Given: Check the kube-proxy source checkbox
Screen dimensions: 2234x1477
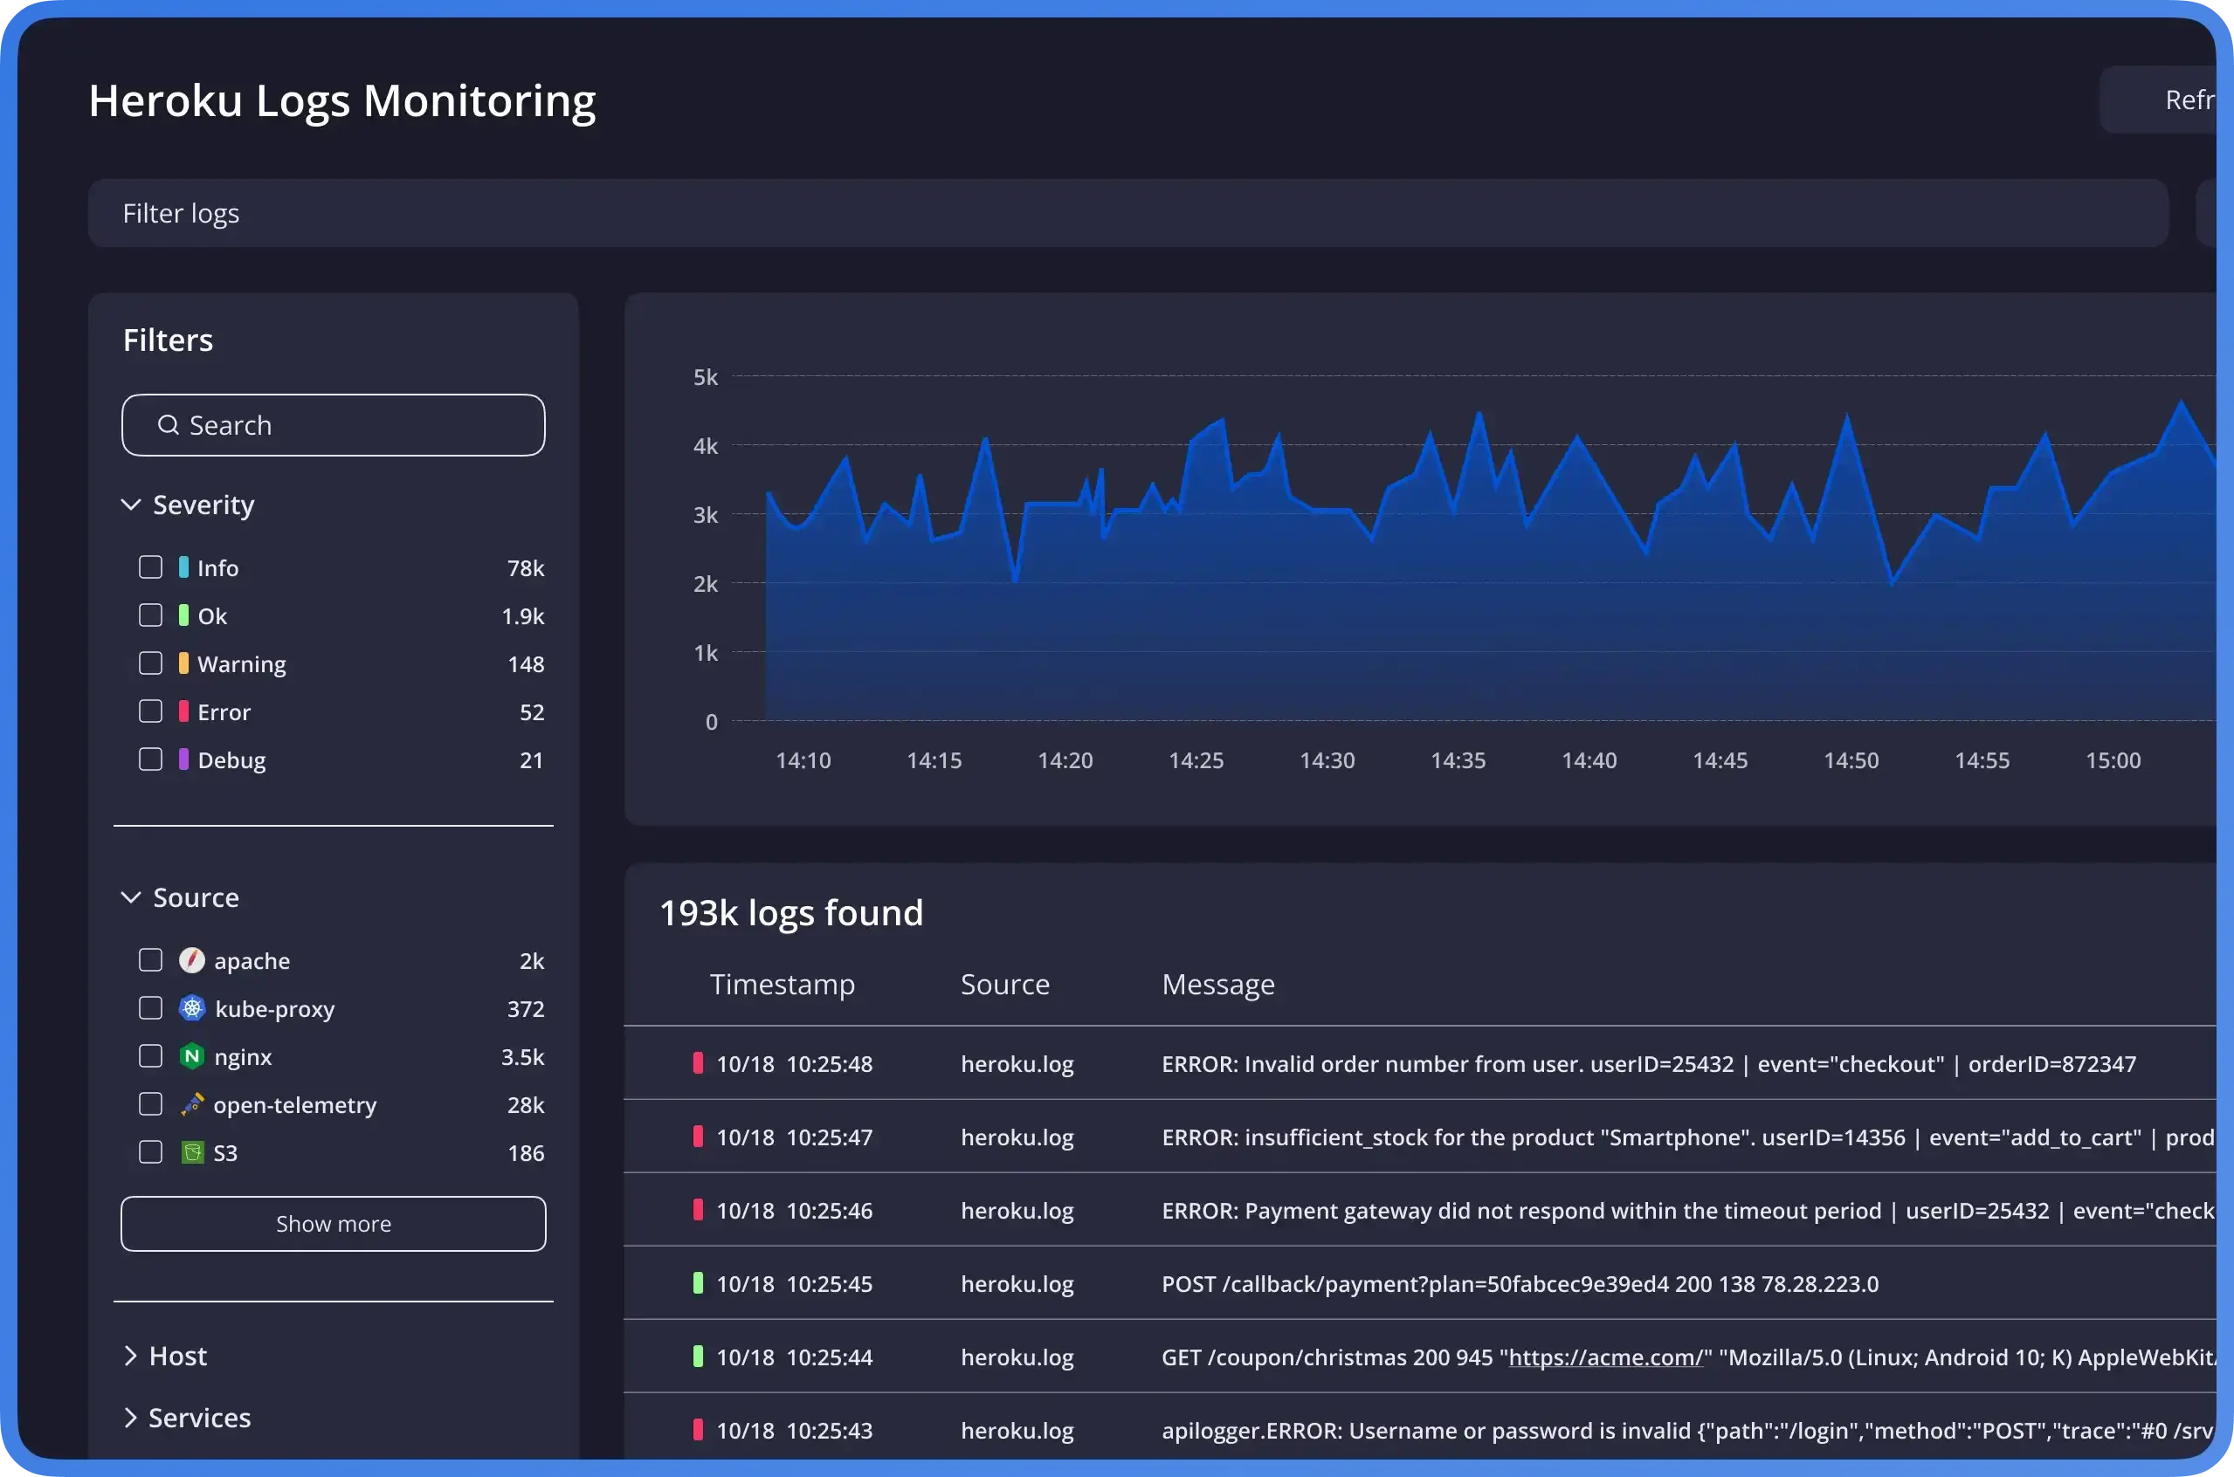Looking at the screenshot, I should 151,1008.
